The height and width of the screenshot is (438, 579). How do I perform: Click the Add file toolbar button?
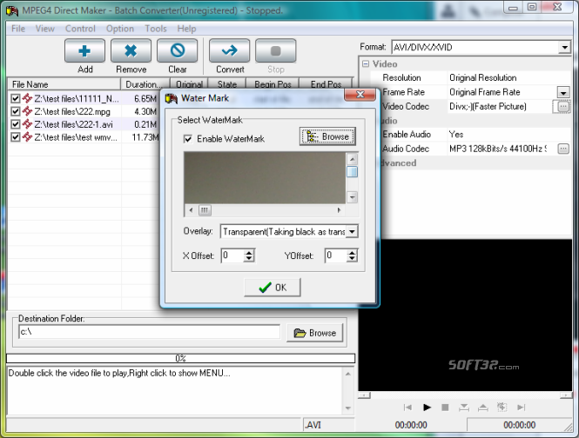84,51
